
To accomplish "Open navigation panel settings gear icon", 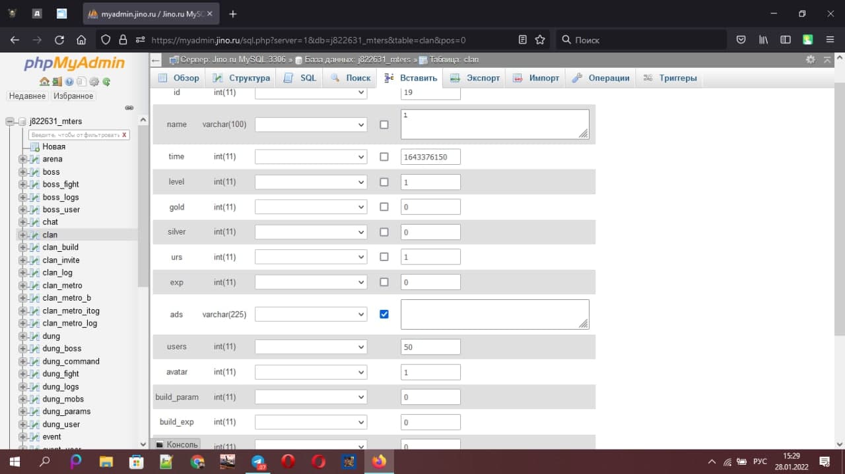I will coord(94,82).
